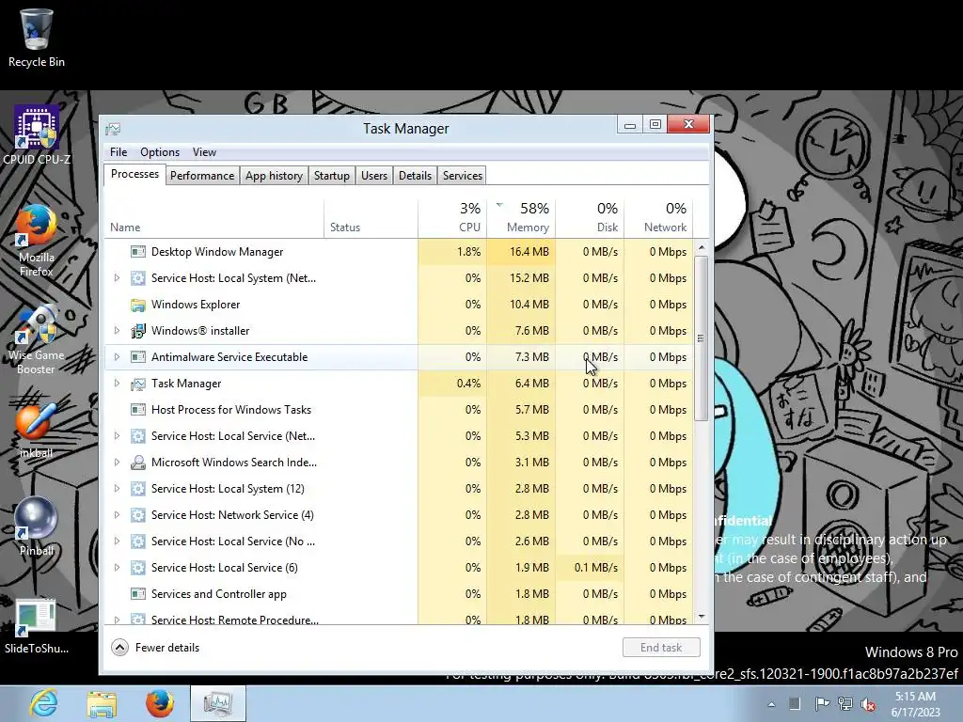Select the Windows Explorer process row
963x722 pixels.
coord(399,305)
